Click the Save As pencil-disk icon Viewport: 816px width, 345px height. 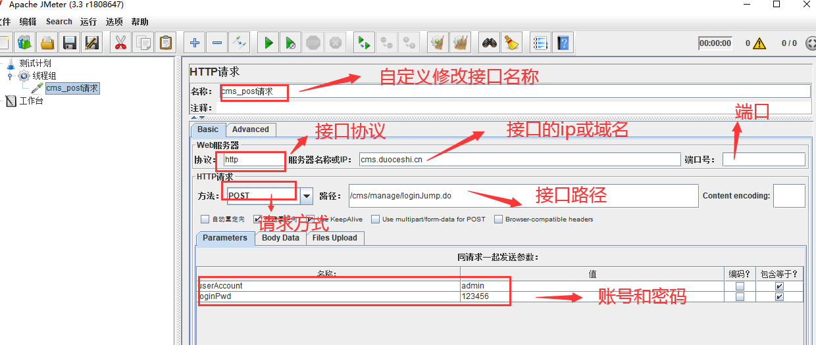click(91, 43)
